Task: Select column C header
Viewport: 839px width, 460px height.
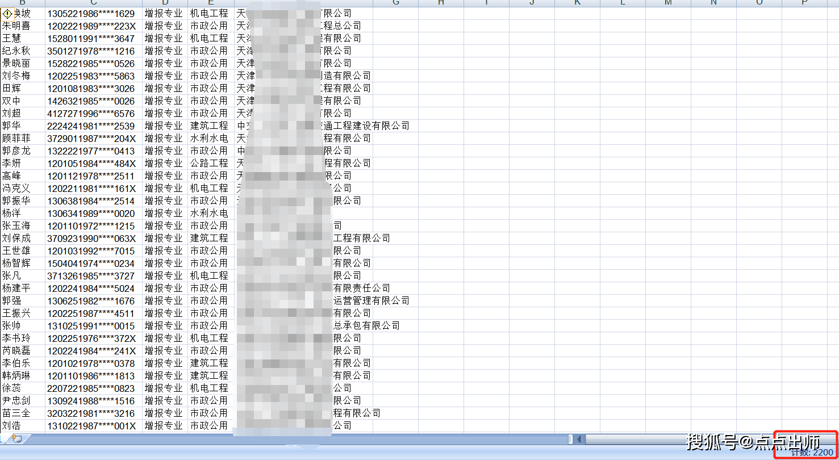Action: tap(94, 3)
